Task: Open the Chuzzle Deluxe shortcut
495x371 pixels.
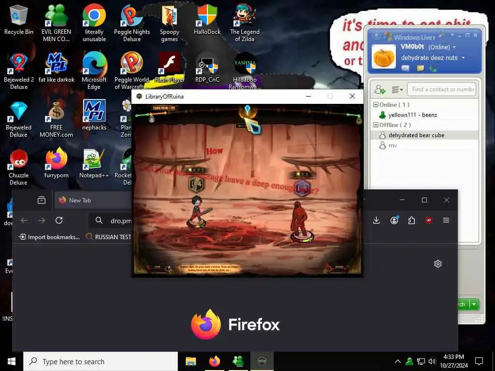Action: 19,167
